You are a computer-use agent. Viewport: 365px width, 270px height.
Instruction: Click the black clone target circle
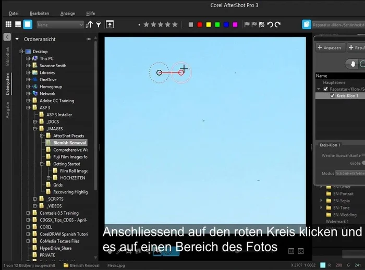[x=159, y=72]
